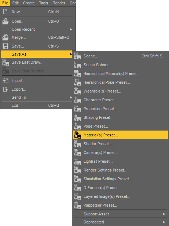Expand the Send To submenu arrow
The width and height of the screenshot is (169, 226).
70,97
